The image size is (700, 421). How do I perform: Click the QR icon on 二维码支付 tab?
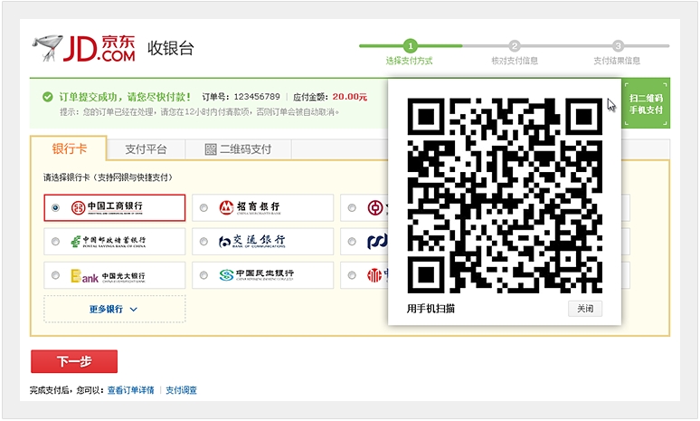point(210,149)
